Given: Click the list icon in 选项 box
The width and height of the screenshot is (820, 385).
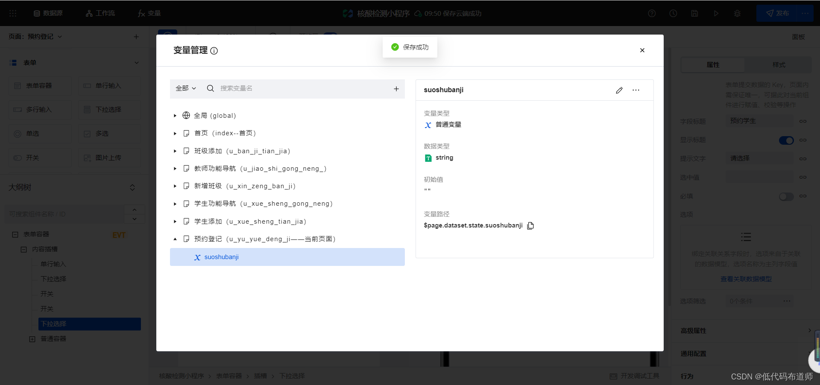Looking at the screenshot, I should 746,237.
